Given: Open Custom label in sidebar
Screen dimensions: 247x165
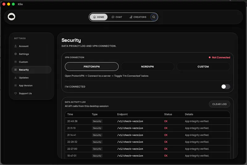Looking at the screenshot, I should click(x=23, y=62).
